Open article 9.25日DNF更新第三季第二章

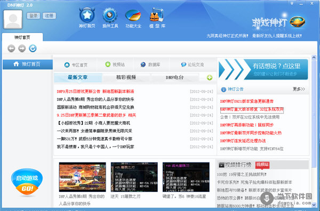pos(97,115)
